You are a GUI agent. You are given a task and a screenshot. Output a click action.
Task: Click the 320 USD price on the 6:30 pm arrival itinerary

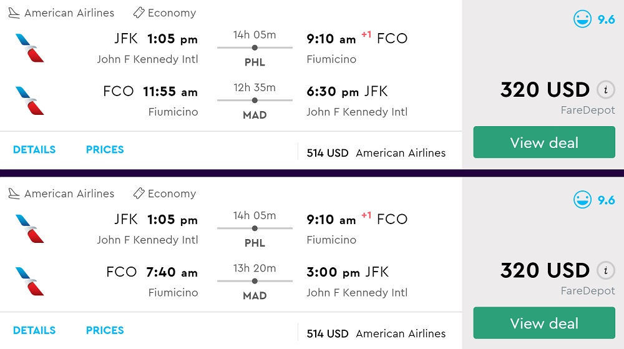pyautogui.click(x=545, y=90)
